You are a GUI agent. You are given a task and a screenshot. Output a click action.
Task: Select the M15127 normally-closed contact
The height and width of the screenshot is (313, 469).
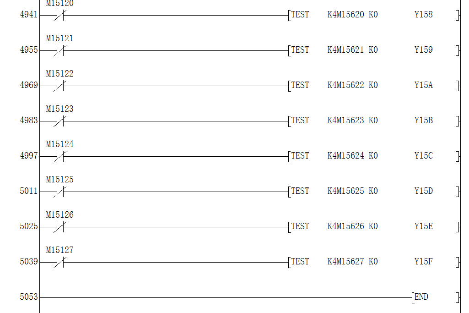(59, 262)
